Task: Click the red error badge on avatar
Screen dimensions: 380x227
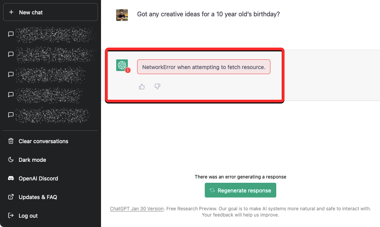Action: tap(128, 70)
